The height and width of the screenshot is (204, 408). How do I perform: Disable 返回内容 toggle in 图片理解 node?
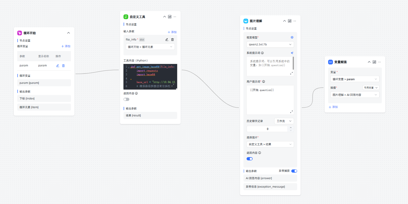(x=249, y=159)
